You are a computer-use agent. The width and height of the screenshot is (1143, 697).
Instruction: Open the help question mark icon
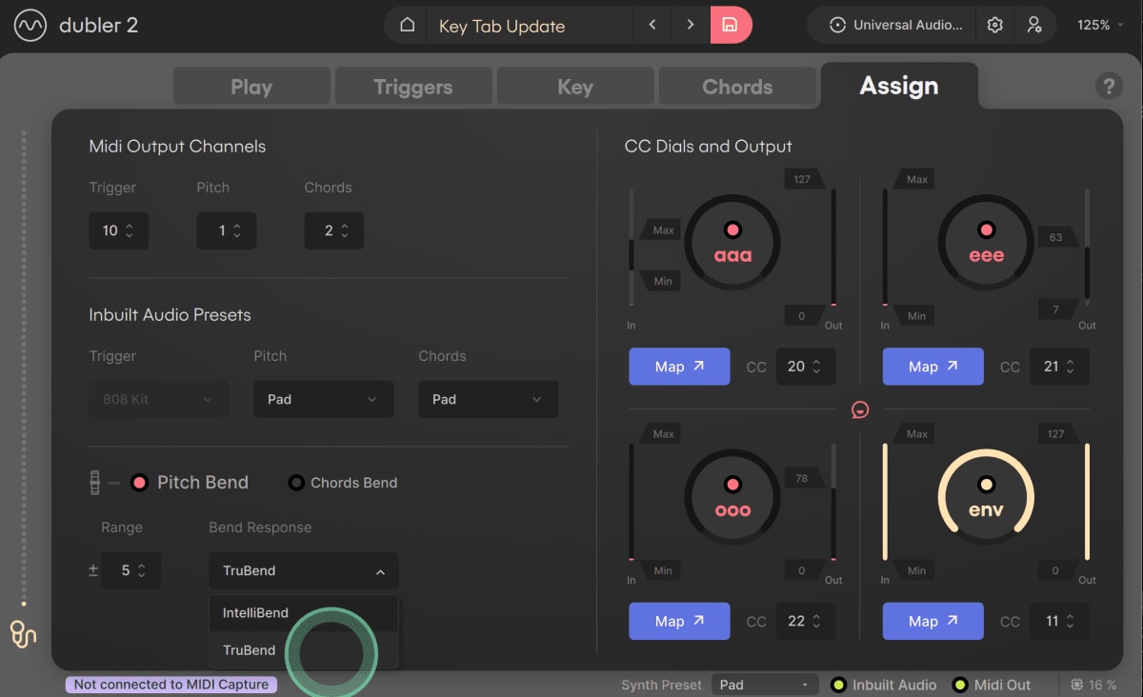click(x=1108, y=86)
